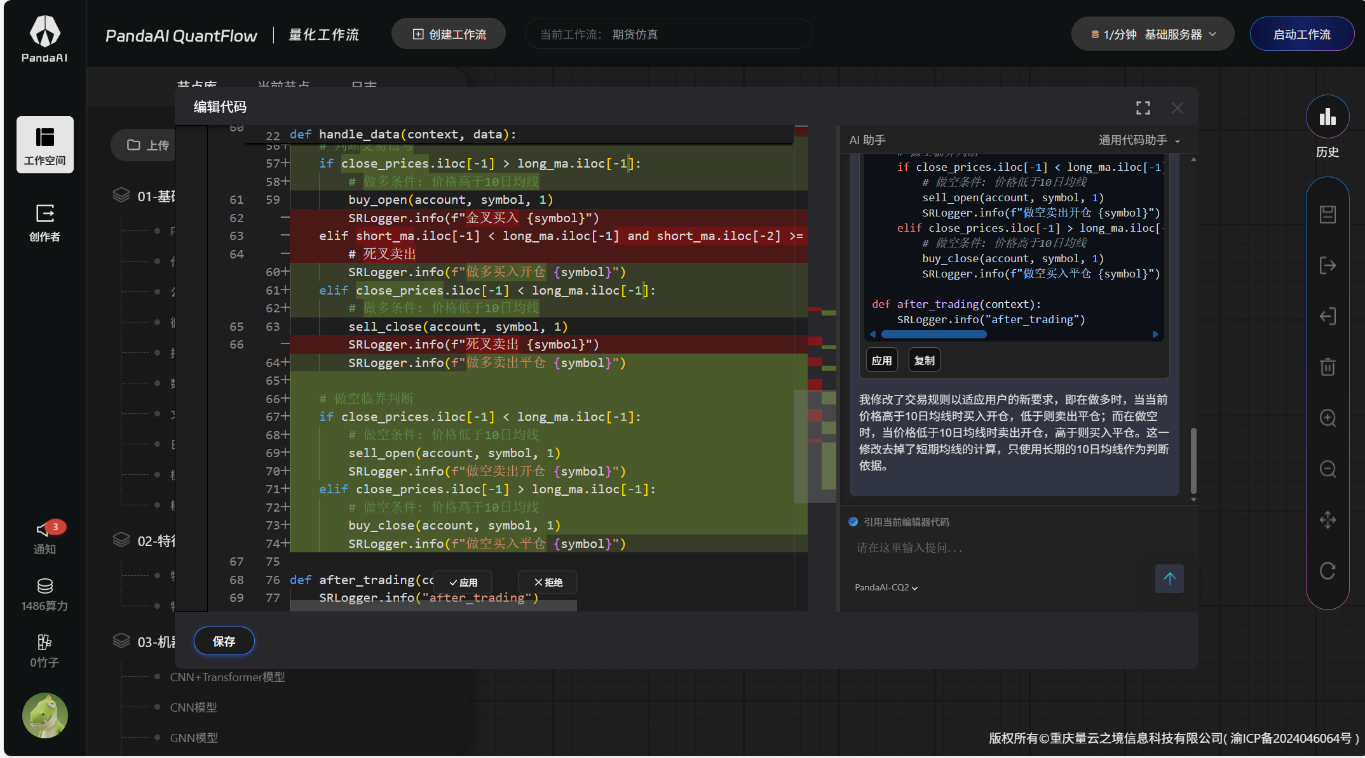Viewport: 1365px width, 758px height.
Task: Click the save icon in the right toolbar
Action: 1328,215
